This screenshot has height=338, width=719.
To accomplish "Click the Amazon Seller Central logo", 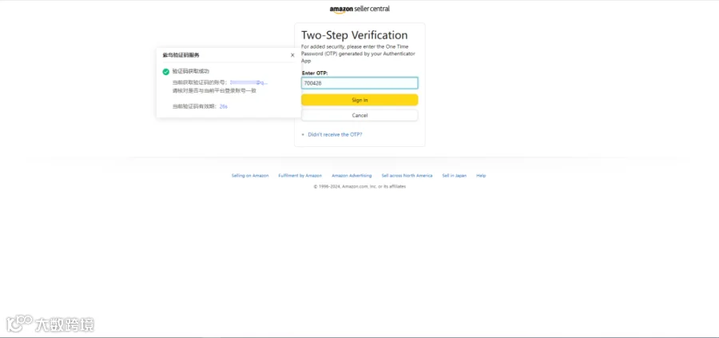I will click(x=359, y=9).
